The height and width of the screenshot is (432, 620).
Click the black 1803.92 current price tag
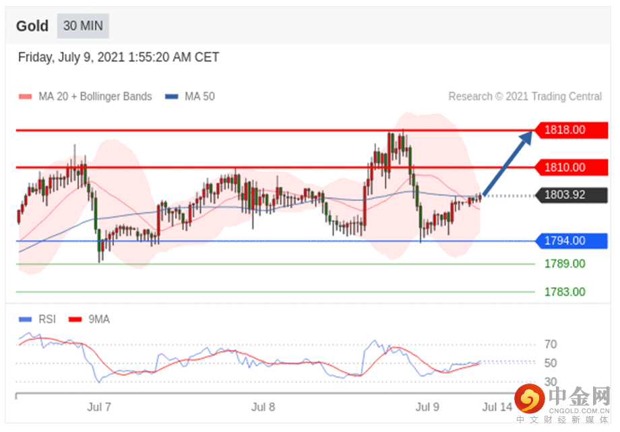pyautogui.click(x=571, y=195)
